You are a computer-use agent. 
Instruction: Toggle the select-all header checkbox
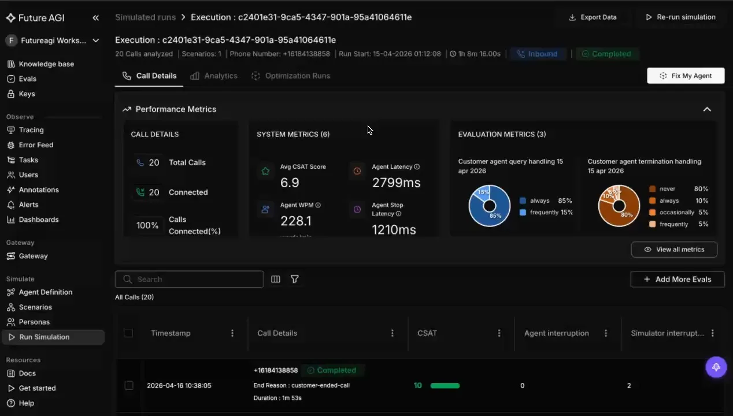point(128,333)
